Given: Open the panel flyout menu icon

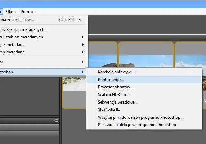Looking at the screenshot, I should [56, 120].
